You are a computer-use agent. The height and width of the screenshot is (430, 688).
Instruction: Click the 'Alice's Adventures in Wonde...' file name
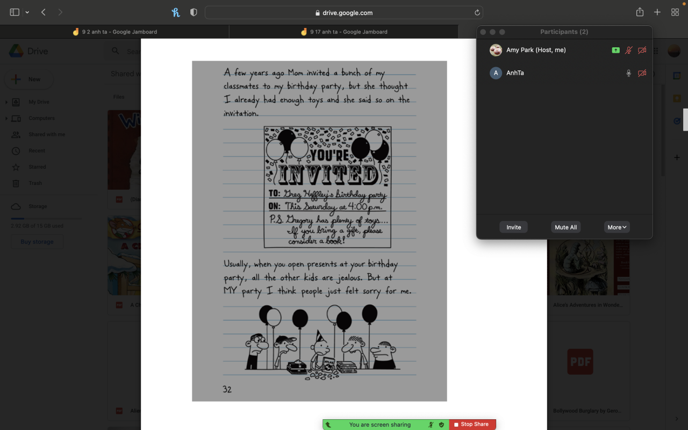(588, 305)
